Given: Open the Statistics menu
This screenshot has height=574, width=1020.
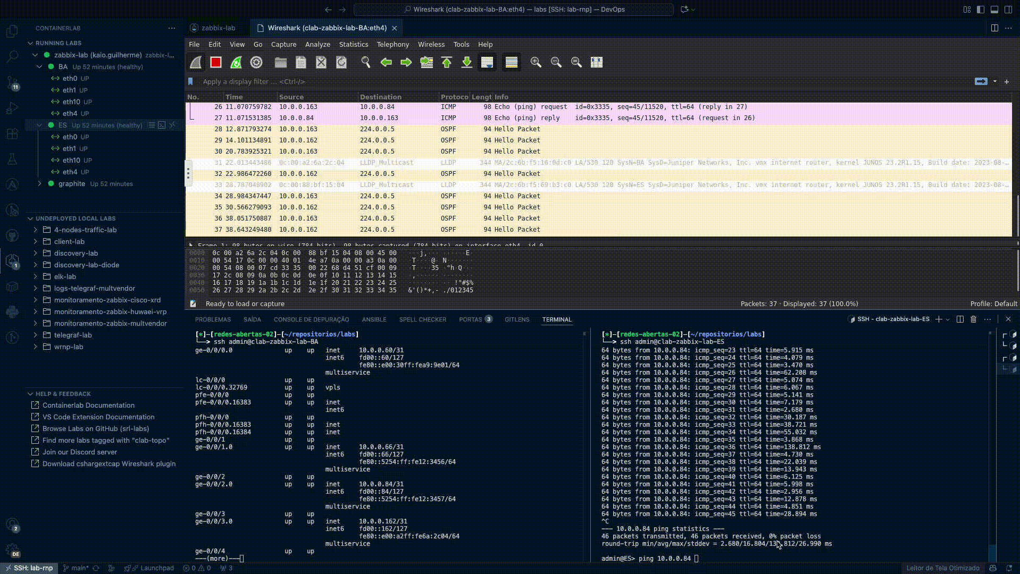Looking at the screenshot, I should 353,45.
